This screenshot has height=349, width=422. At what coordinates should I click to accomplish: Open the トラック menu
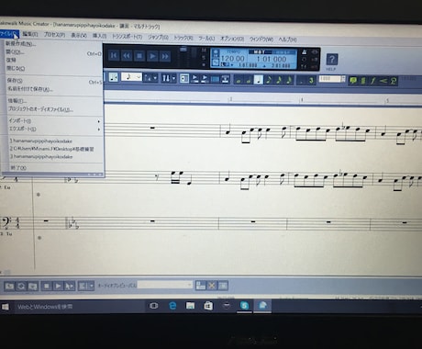tap(183, 38)
